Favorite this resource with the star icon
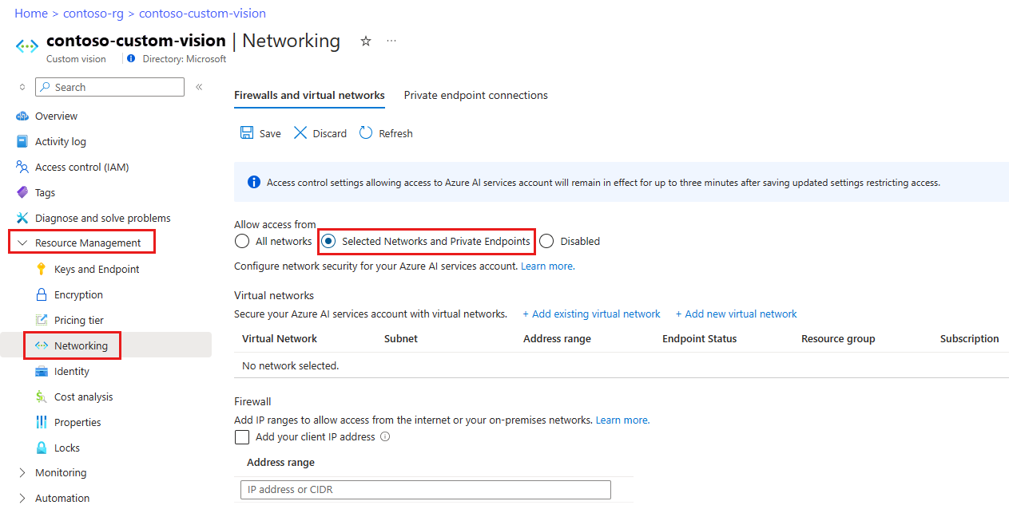Viewport: 1009px width, 509px height. click(x=366, y=41)
